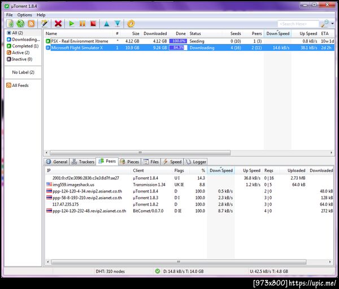Select peer ppp-58-8-193-210.revip2.asianet.co.th
The image size is (339, 289).
pos(189,198)
